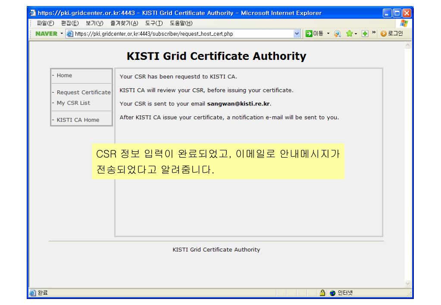Click the scrollbar down arrow

tap(407, 283)
